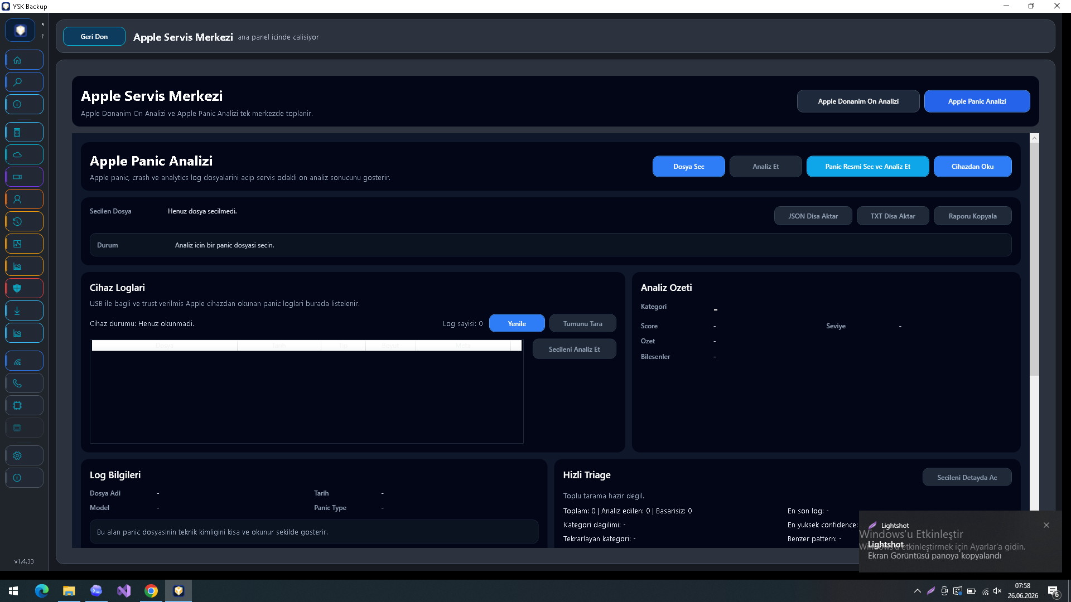Click the download arrow sidebar icon
The width and height of the screenshot is (1071, 602).
coord(24,310)
